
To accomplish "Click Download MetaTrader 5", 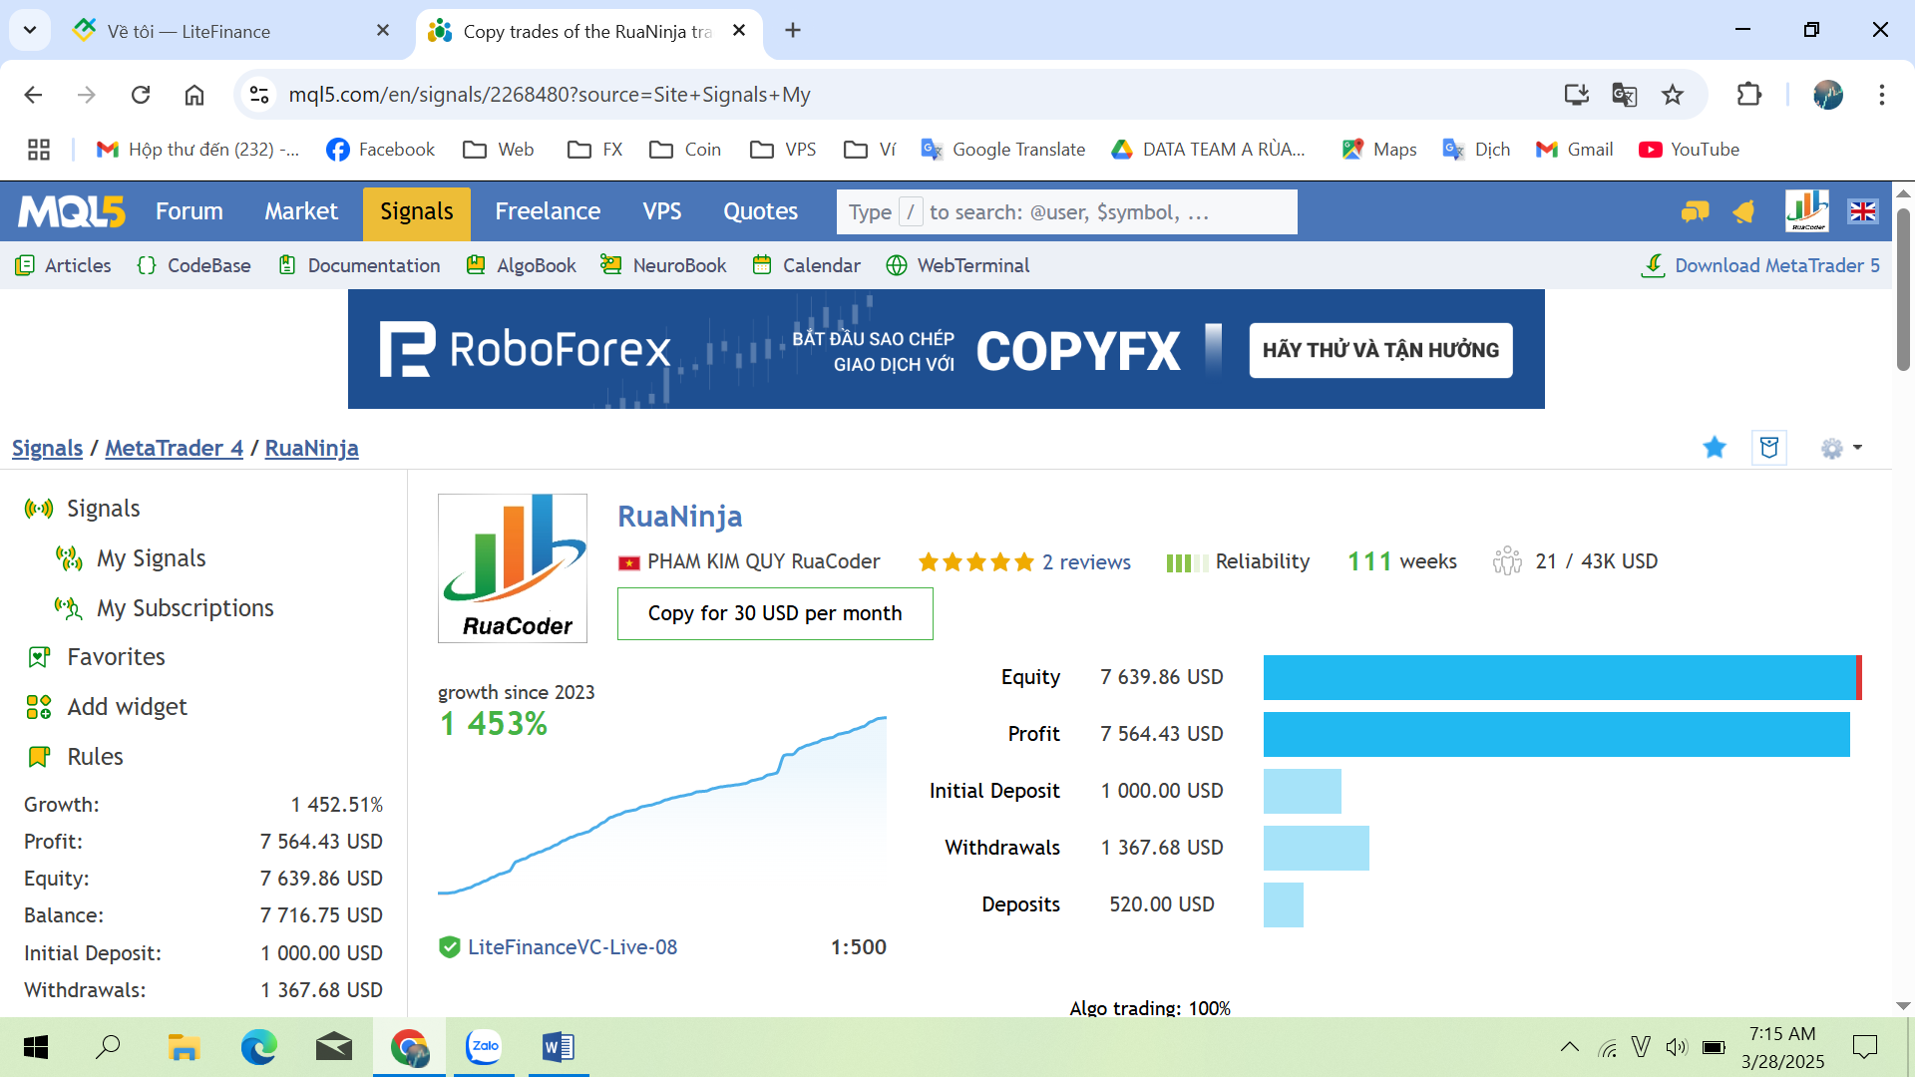I will click(1760, 265).
